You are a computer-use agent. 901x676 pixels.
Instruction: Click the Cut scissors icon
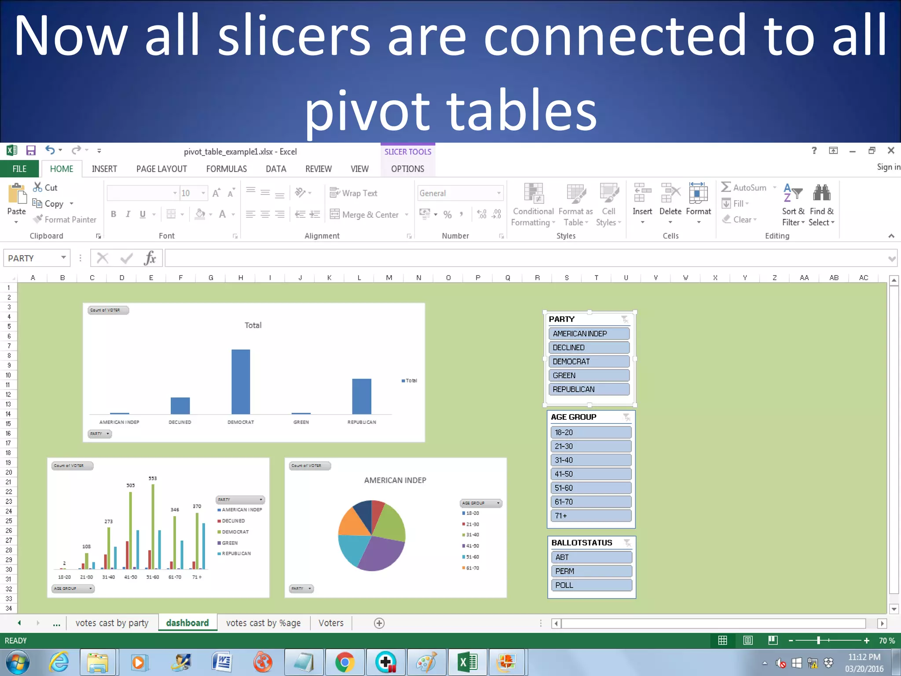click(38, 187)
